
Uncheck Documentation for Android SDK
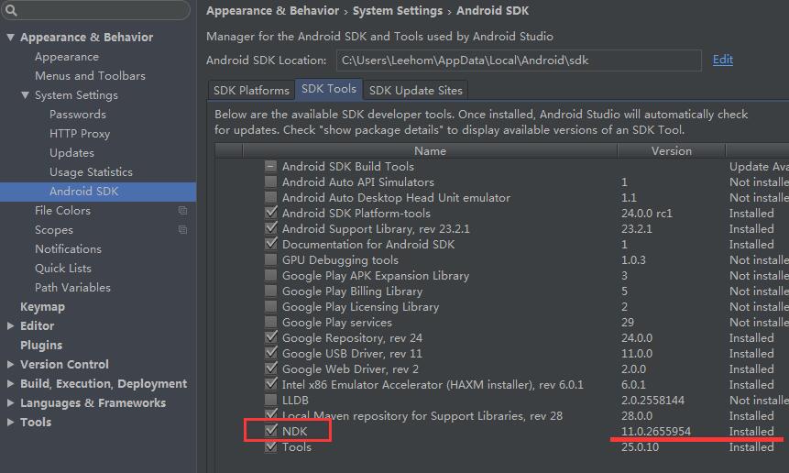coord(270,244)
